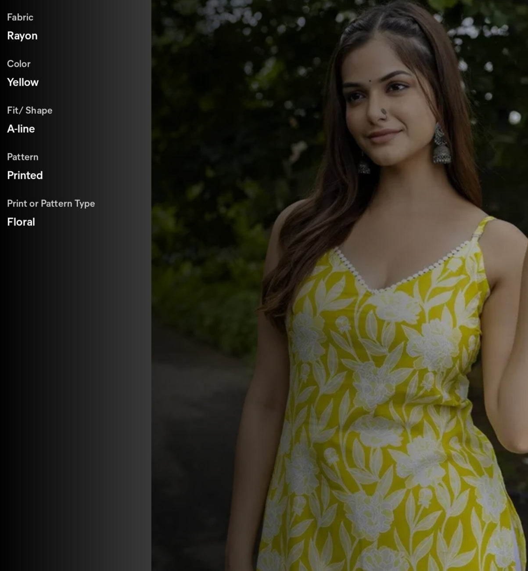Open the yellow floral dress product photo
528x571 pixels.
click(340, 285)
